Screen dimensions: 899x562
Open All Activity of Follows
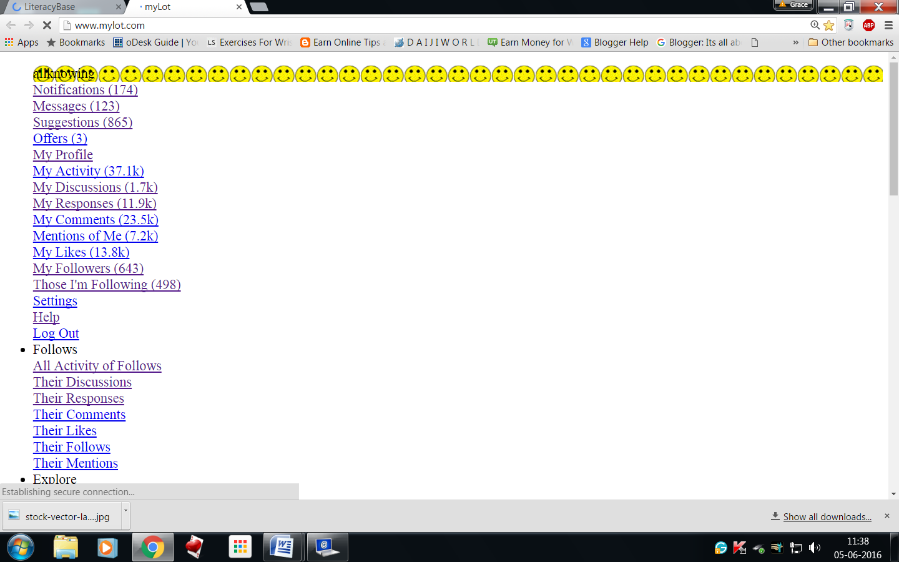(x=97, y=366)
